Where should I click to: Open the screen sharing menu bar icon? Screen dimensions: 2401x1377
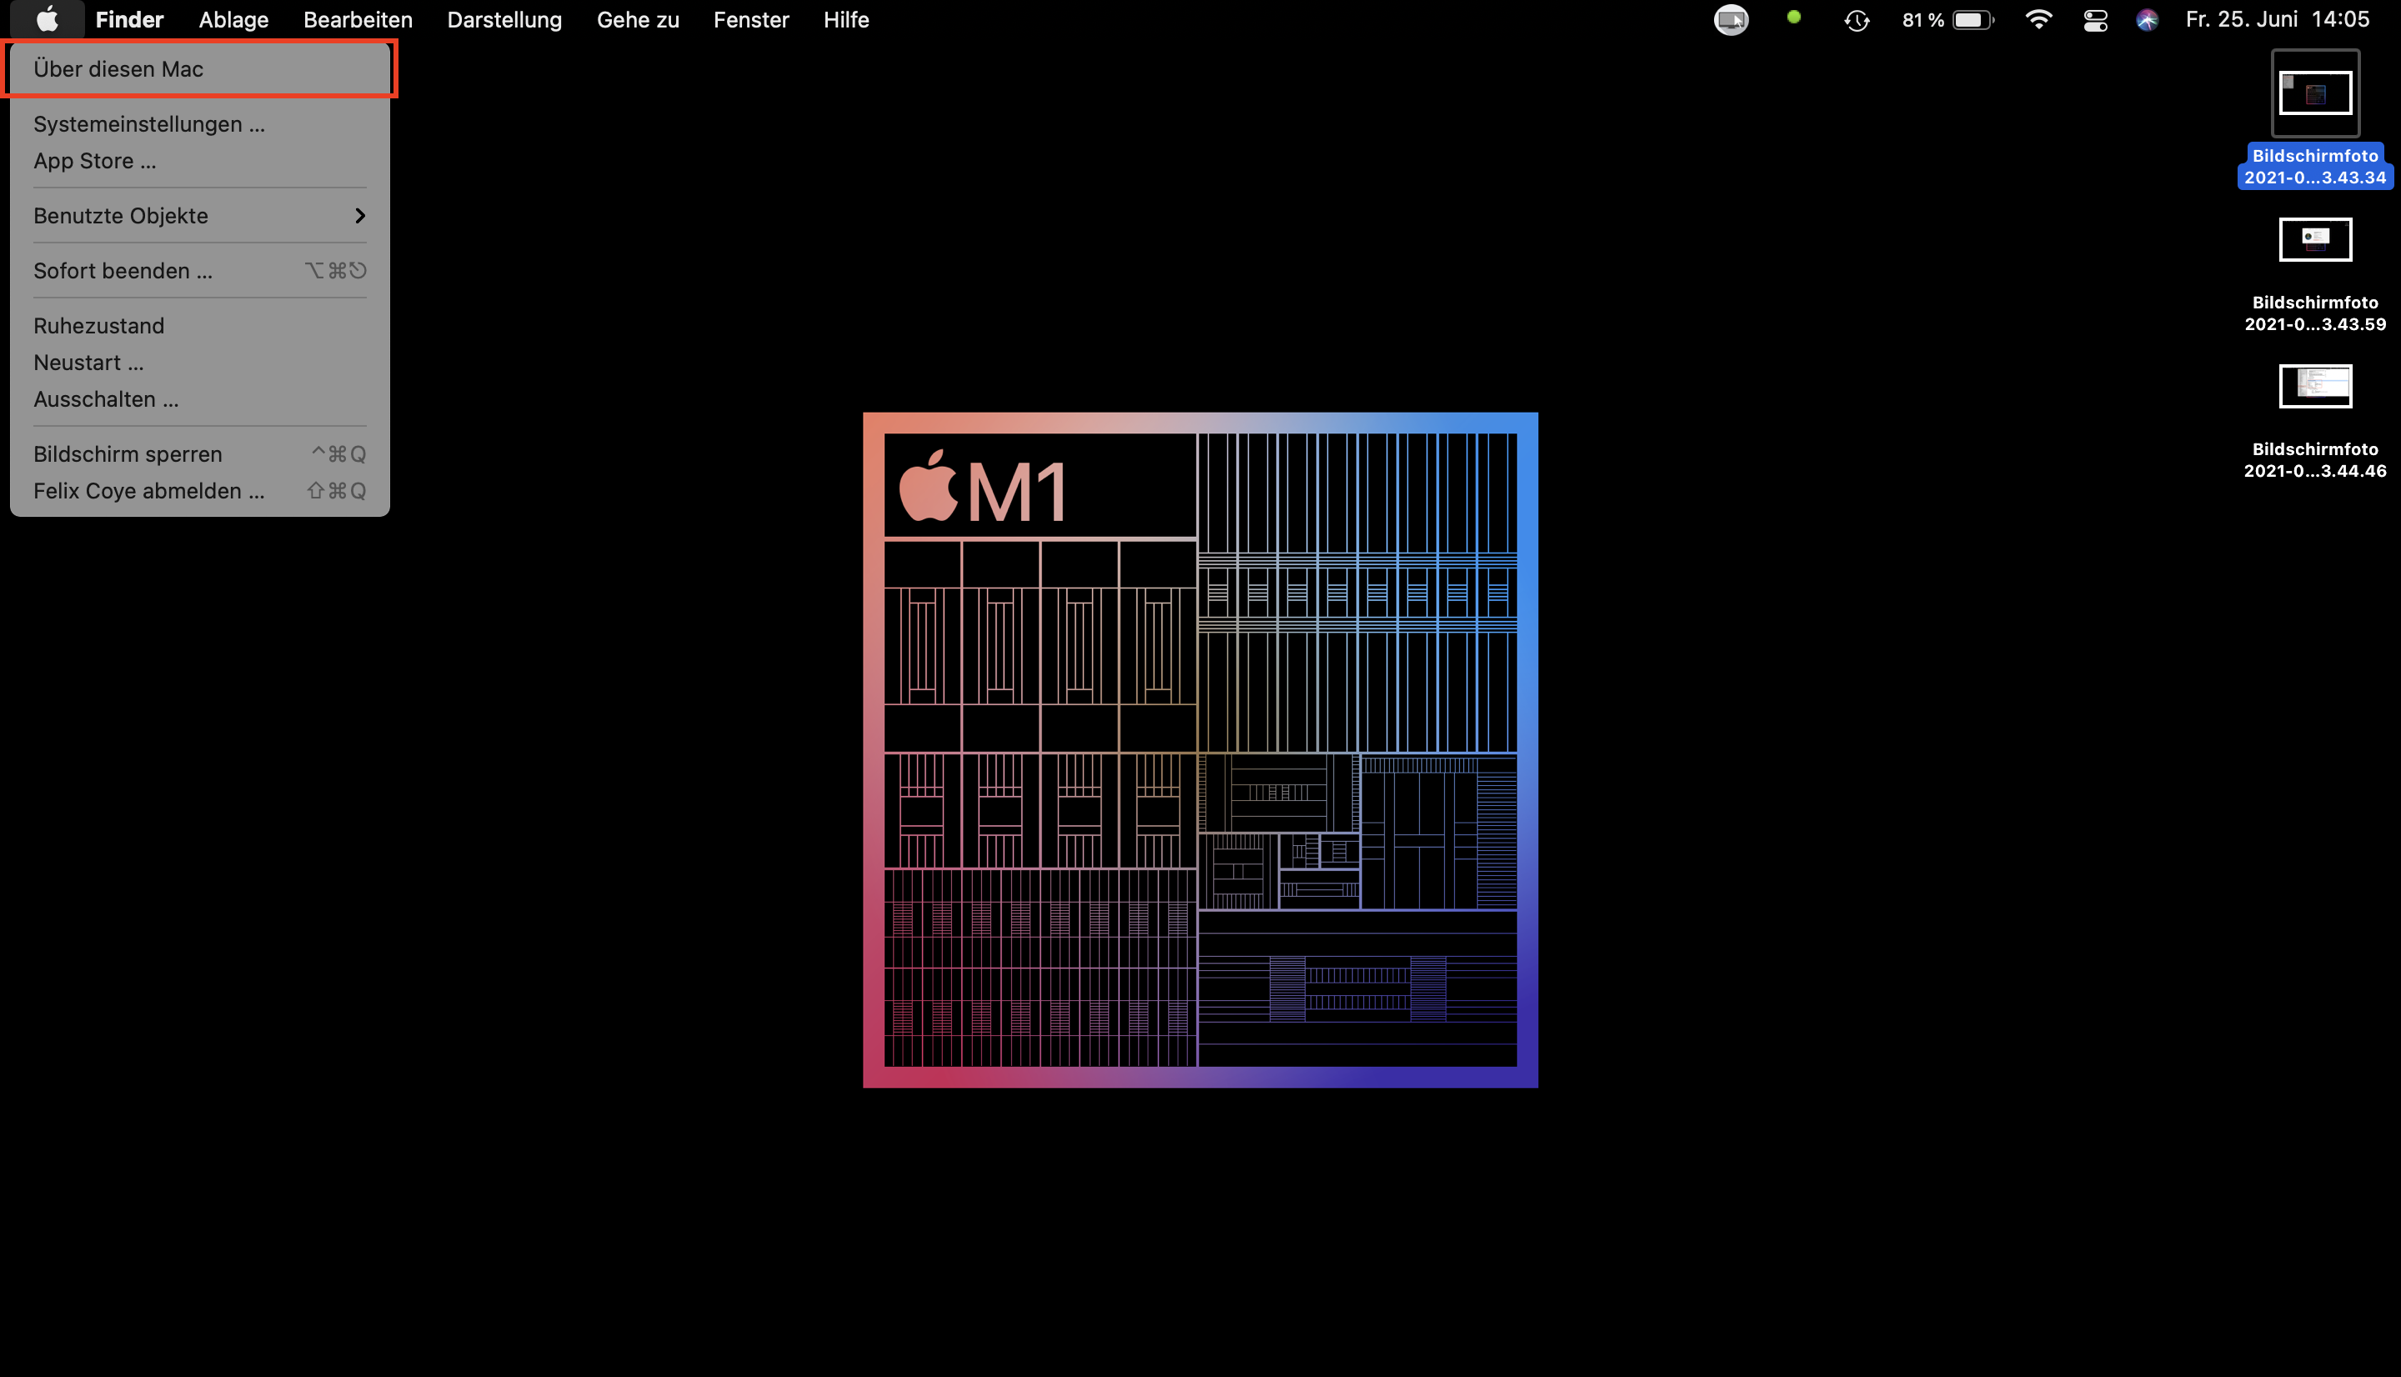click(x=1731, y=20)
